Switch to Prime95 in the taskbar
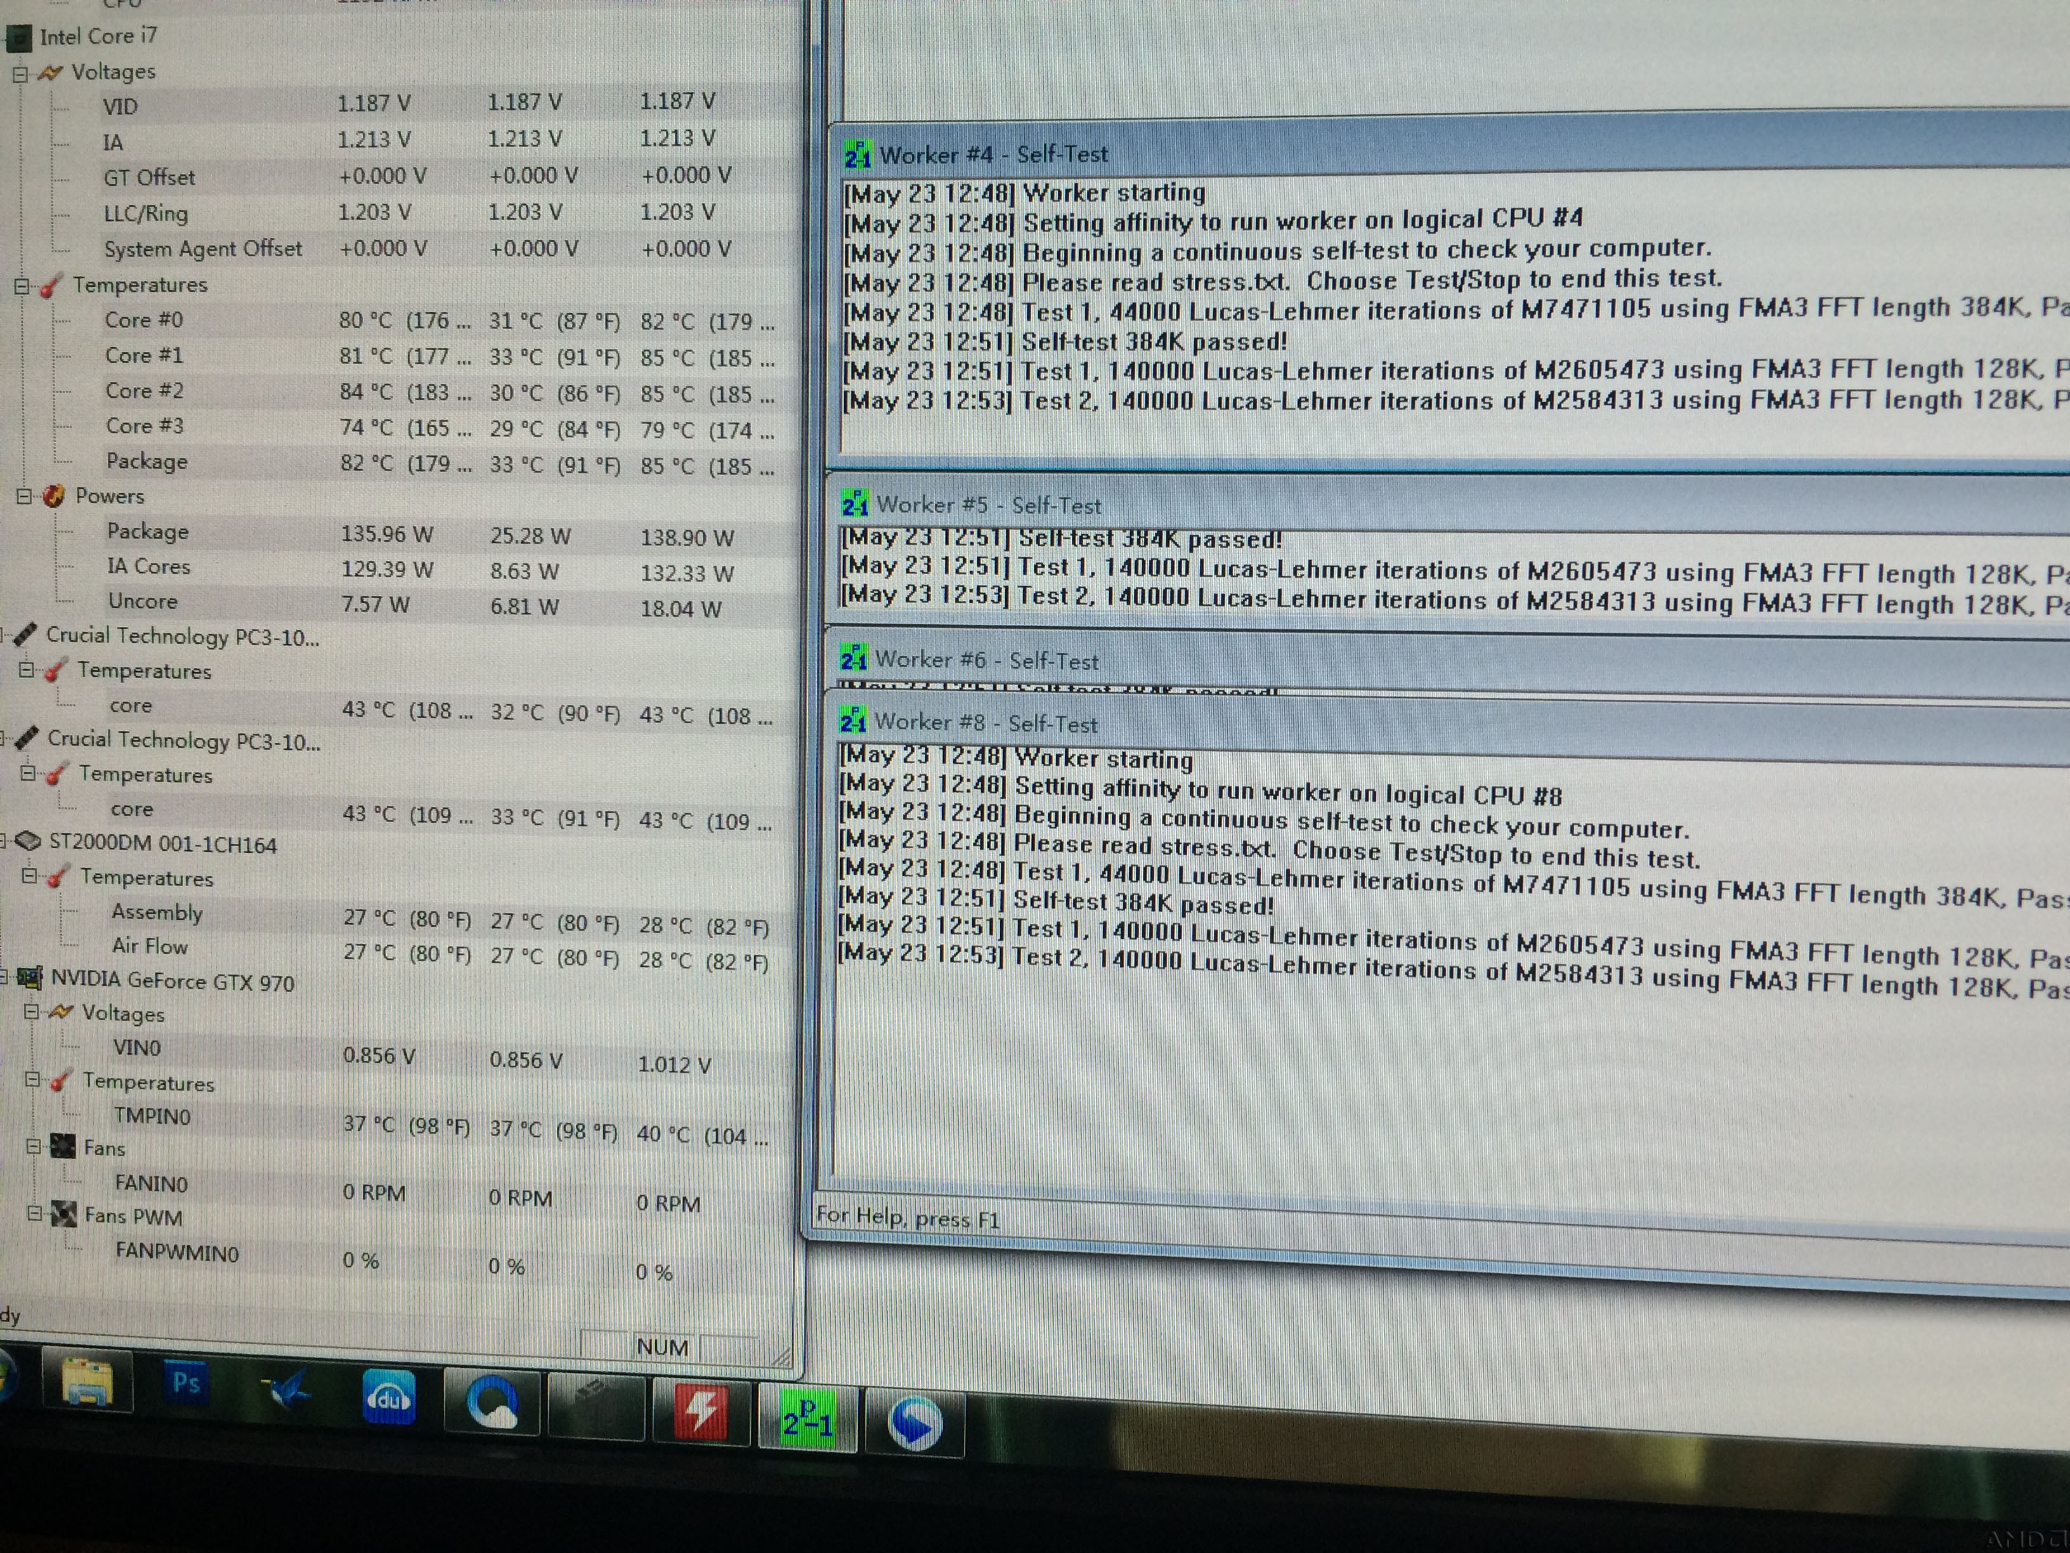Viewport: 2070px width, 1553px height. [x=807, y=1417]
